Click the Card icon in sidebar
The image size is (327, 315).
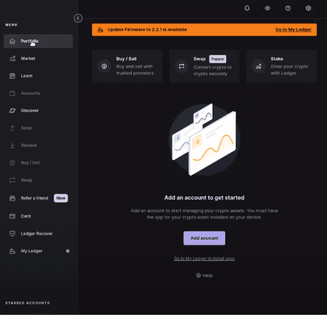12,216
